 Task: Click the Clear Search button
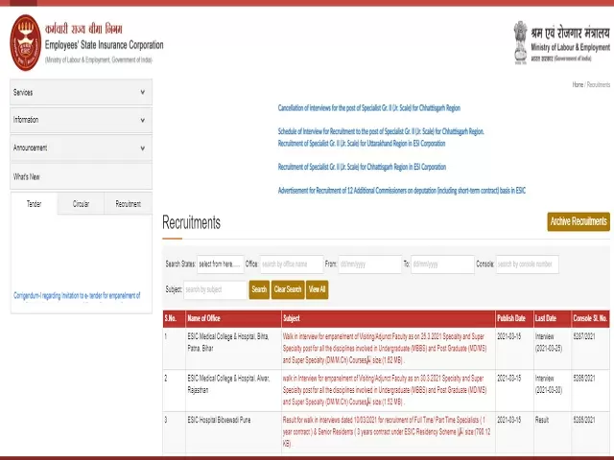click(287, 289)
